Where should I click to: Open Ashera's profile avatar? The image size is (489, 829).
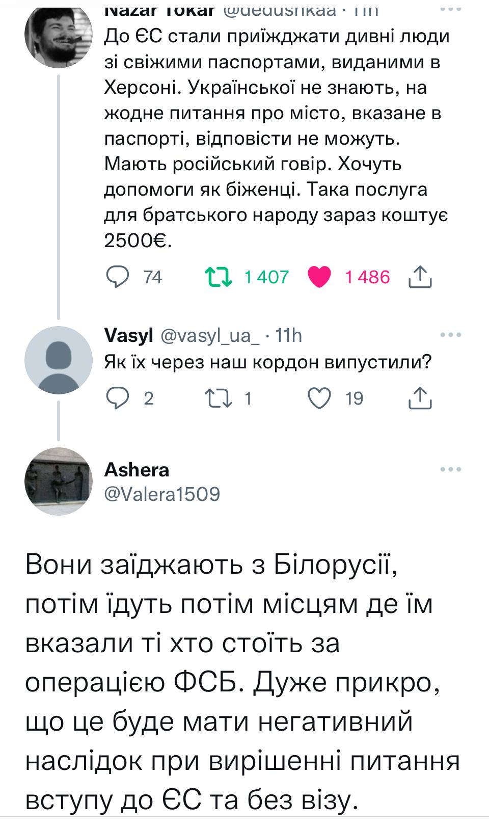tap(59, 481)
